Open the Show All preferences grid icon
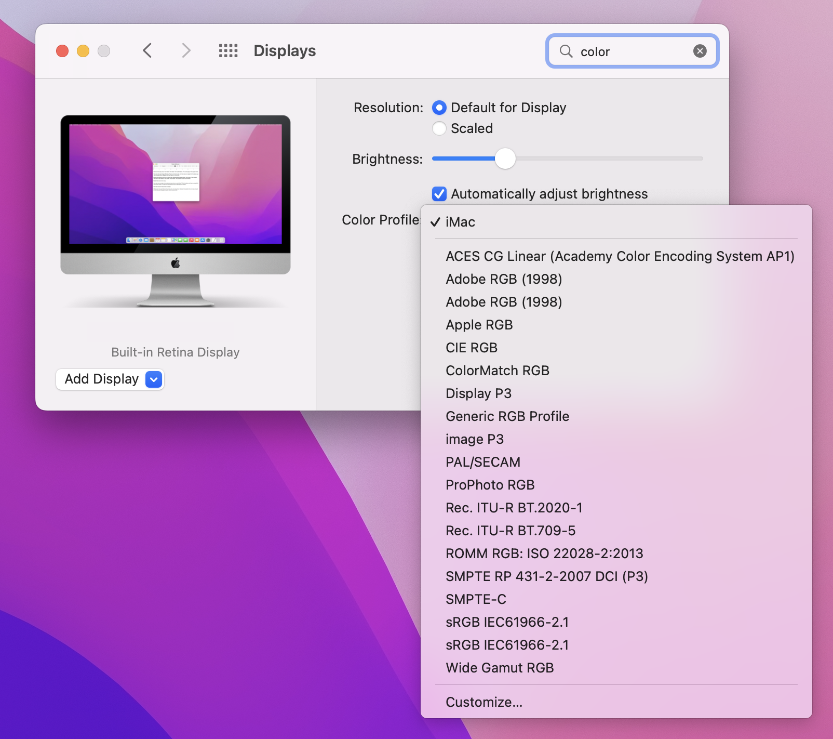The width and height of the screenshot is (833, 739). point(227,50)
